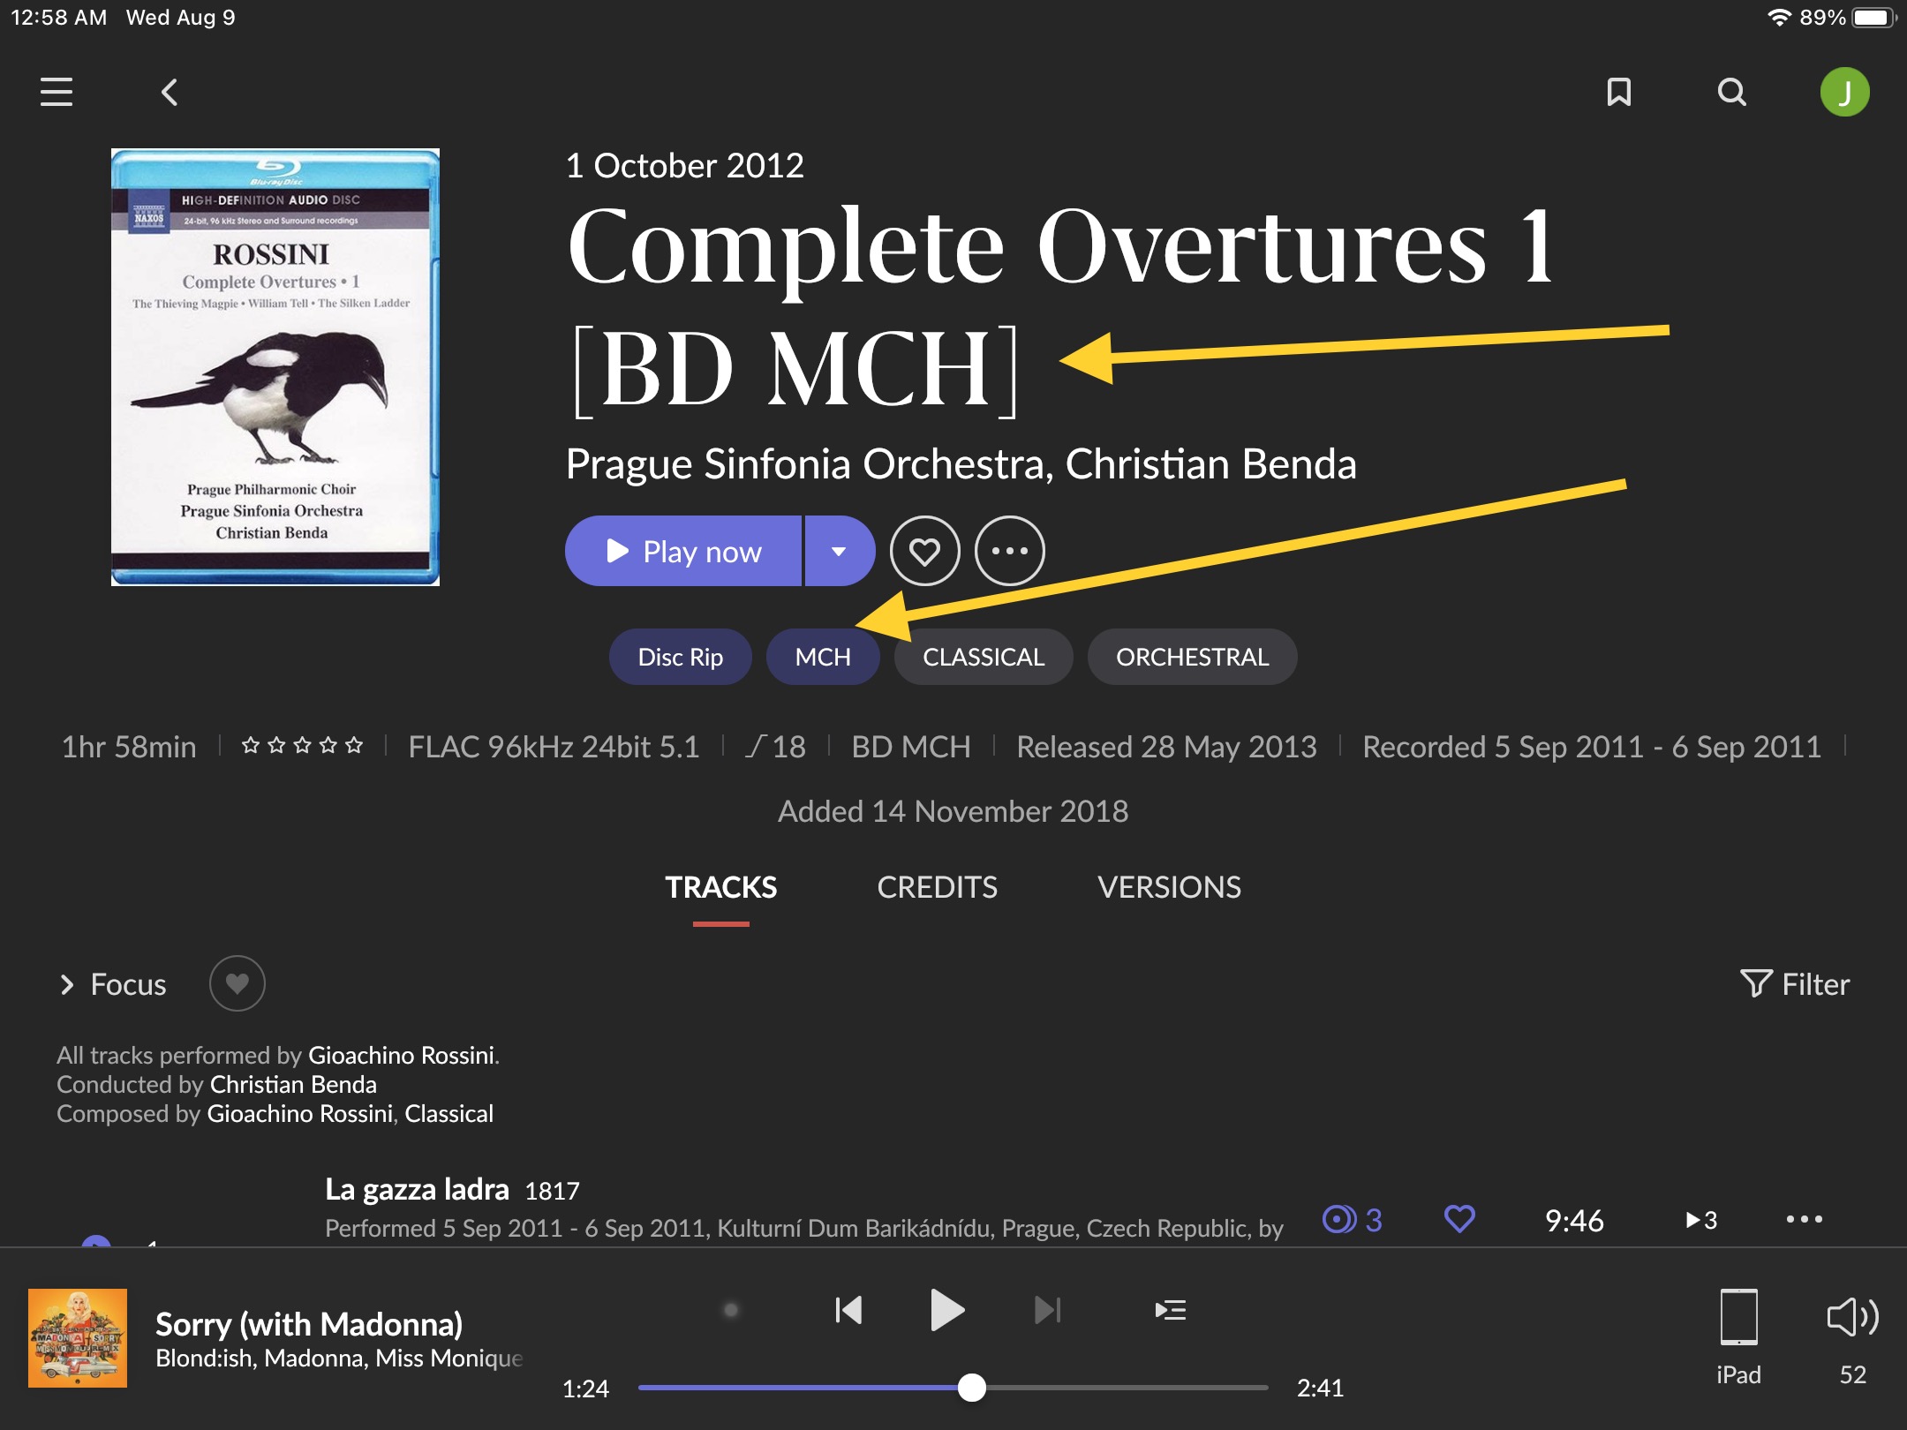Open the green J profile avatar
The image size is (1907, 1430).
point(1844,92)
